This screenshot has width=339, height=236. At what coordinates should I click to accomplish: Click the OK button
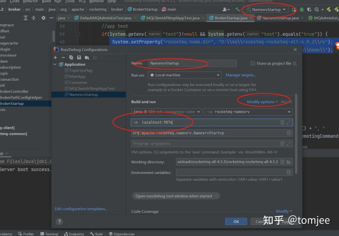[236, 221]
